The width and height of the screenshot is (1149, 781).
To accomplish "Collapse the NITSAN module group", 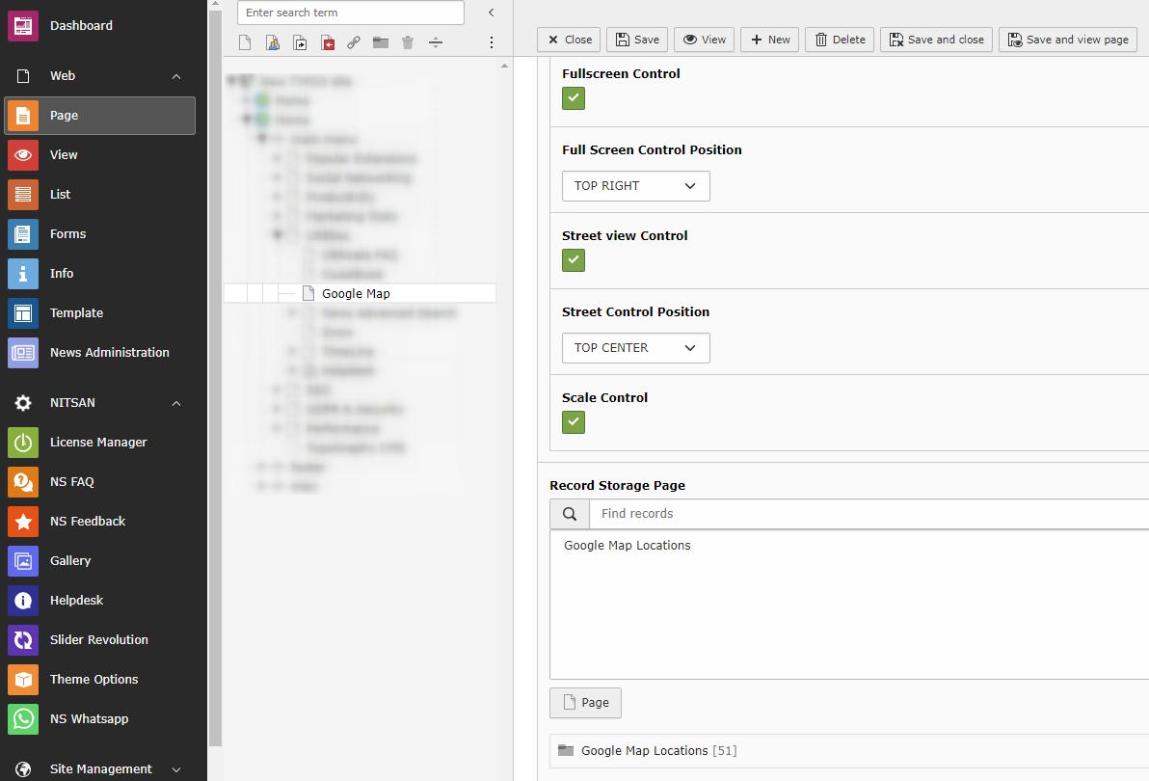I will point(175,403).
